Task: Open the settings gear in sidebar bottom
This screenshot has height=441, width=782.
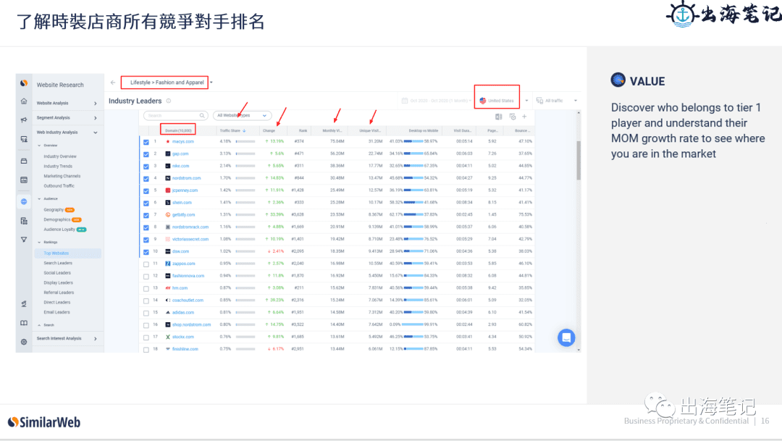Action: pyautogui.click(x=24, y=342)
